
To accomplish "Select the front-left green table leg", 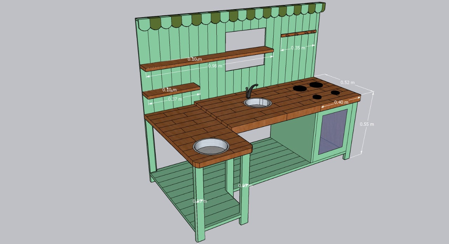I will [199, 203].
